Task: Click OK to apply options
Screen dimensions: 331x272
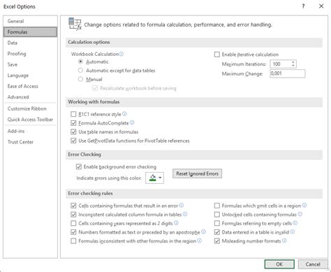Action: coord(279,264)
